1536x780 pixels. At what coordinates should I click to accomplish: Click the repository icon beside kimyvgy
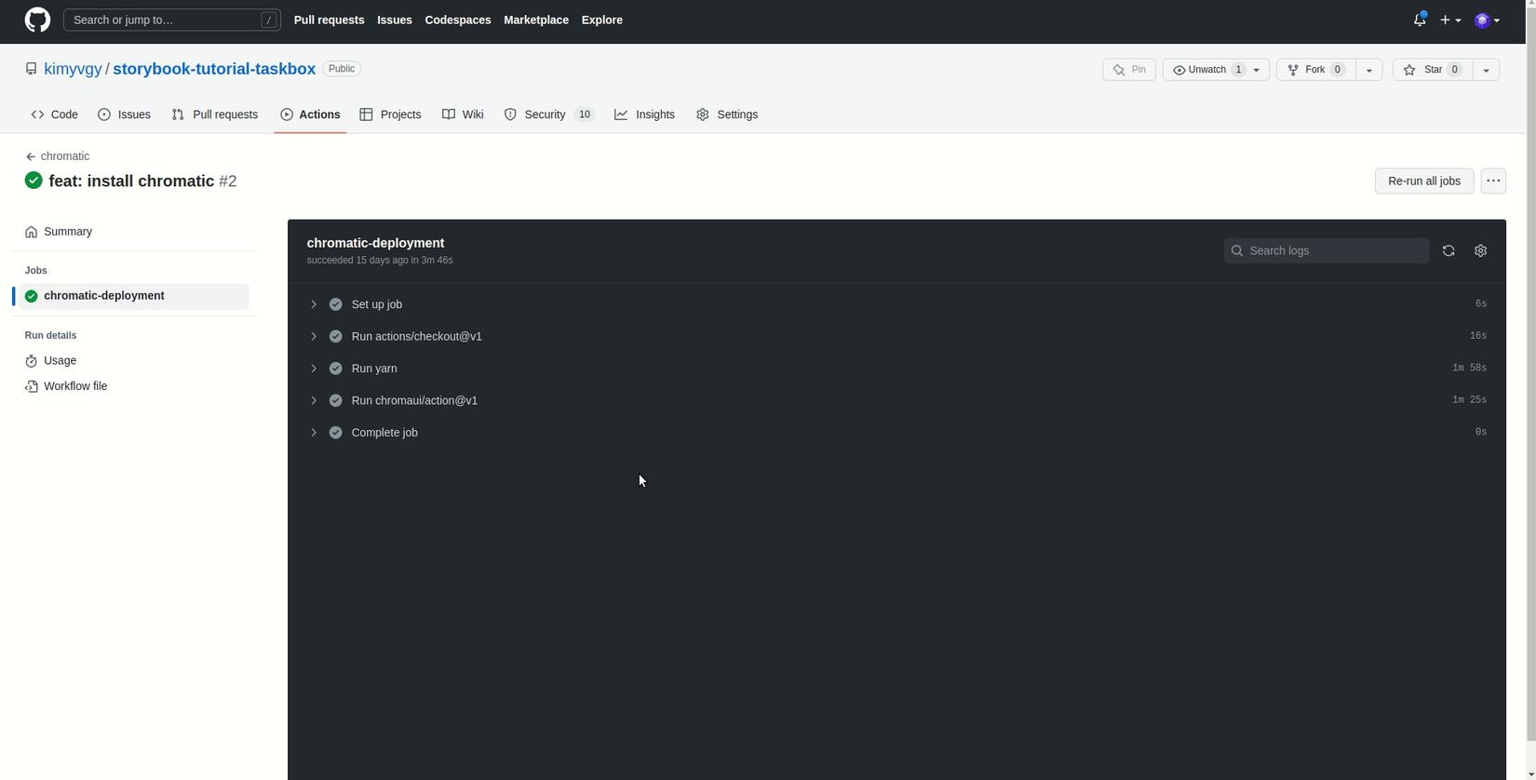tap(31, 69)
